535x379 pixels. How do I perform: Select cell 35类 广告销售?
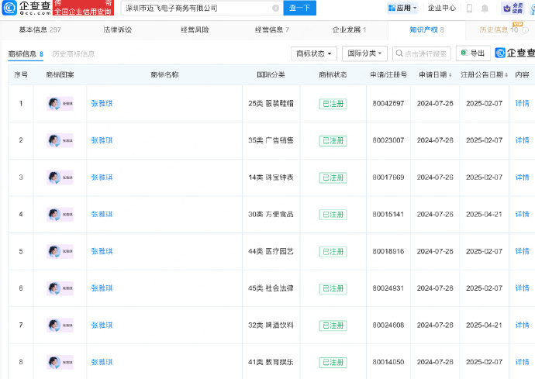pos(271,140)
